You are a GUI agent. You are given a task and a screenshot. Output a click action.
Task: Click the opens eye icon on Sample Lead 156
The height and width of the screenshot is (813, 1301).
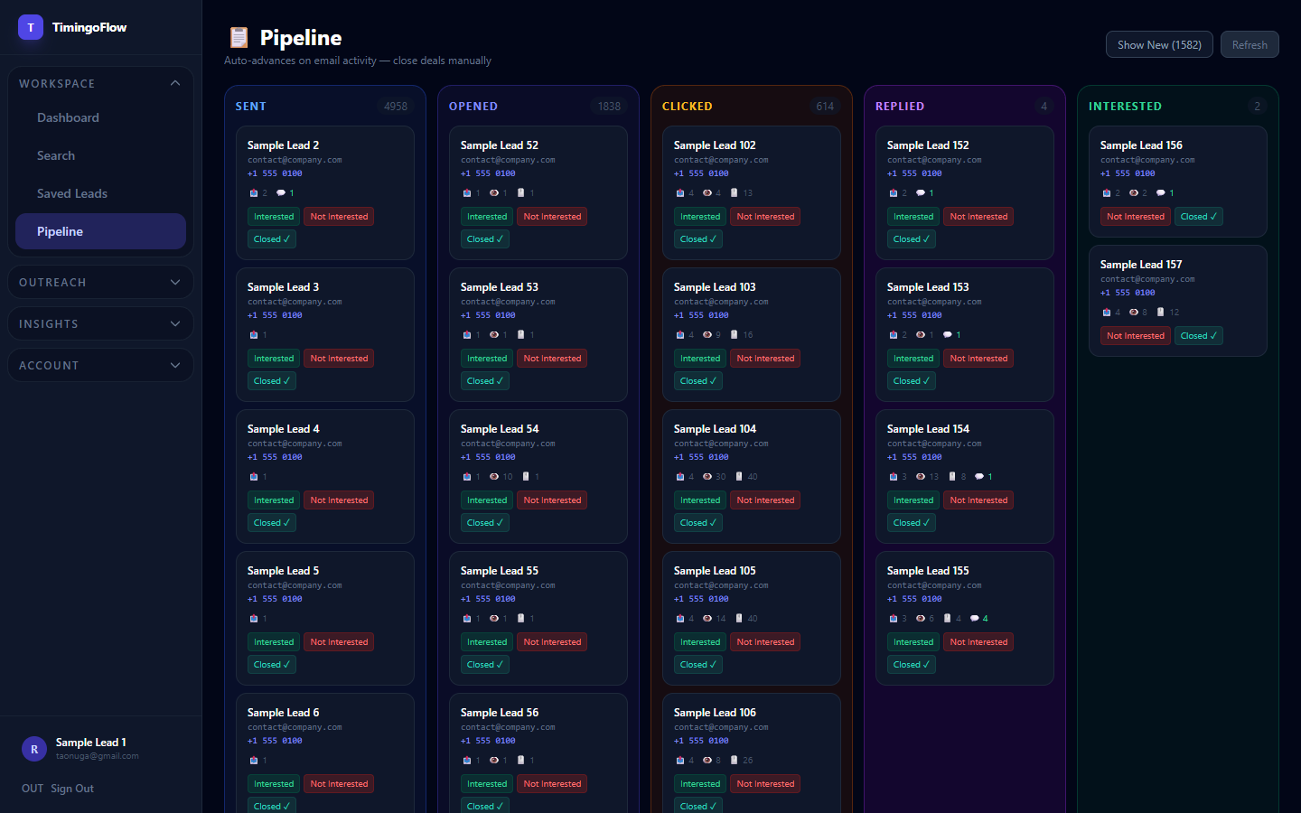(1134, 193)
